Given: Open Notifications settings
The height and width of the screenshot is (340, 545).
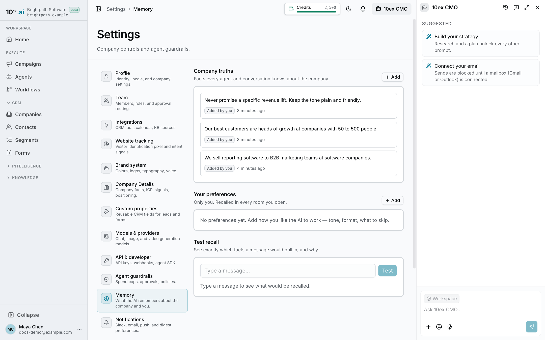Looking at the screenshot, I should pyautogui.click(x=142, y=325).
